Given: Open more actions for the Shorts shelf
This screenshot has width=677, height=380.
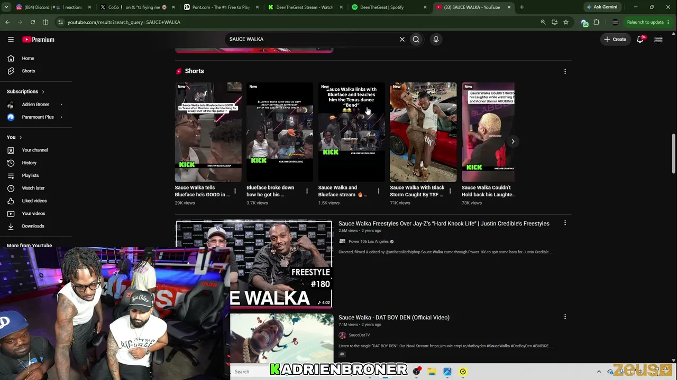Looking at the screenshot, I should pyautogui.click(x=565, y=71).
